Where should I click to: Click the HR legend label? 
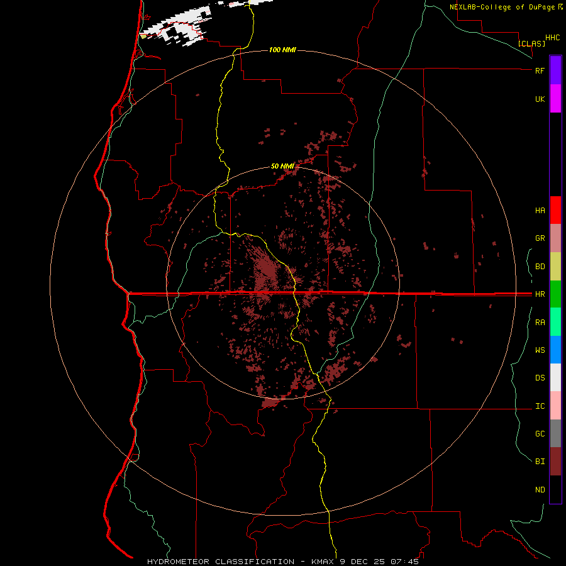(x=540, y=294)
